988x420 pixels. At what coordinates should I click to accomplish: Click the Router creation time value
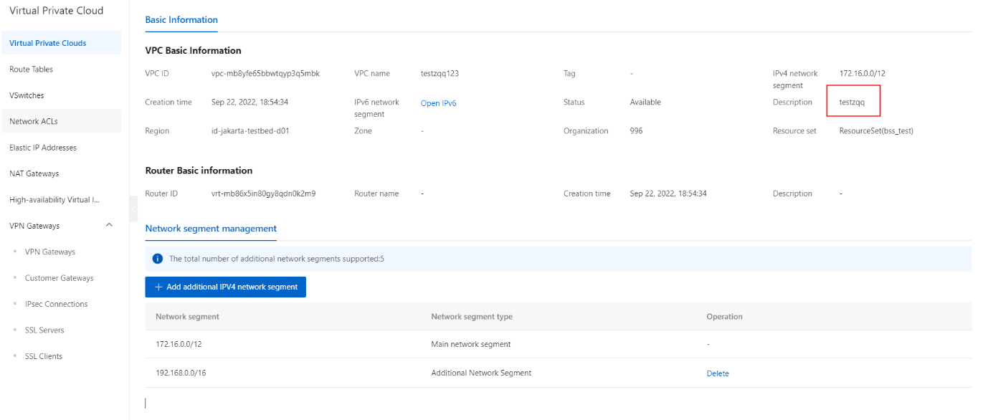[669, 194]
